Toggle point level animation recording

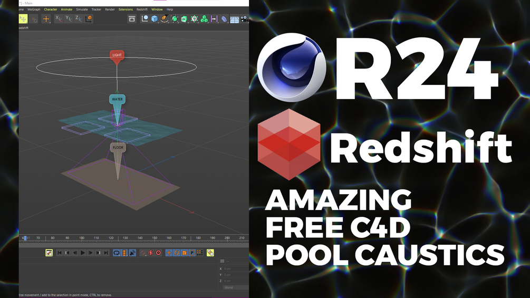click(x=200, y=253)
